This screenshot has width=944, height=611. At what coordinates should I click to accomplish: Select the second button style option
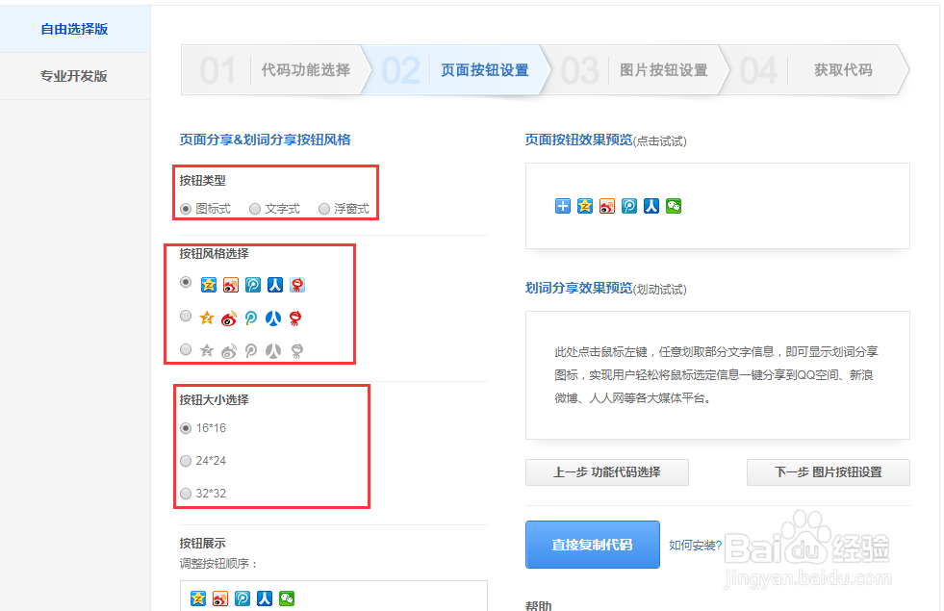(x=184, y=316)
